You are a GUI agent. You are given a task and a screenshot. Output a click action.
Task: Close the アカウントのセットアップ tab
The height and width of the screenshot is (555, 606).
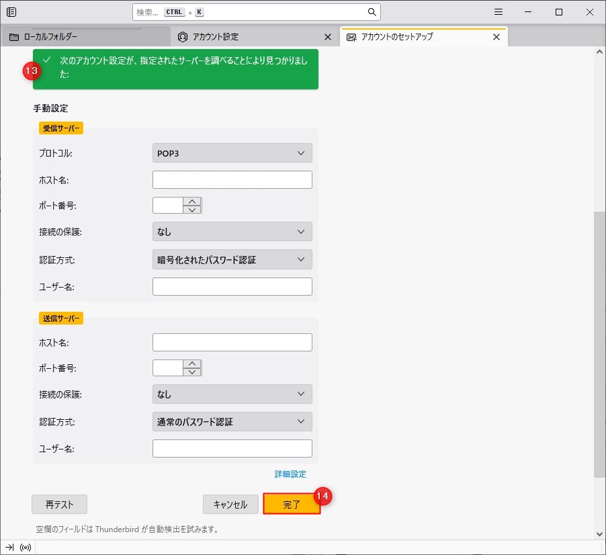496,37
